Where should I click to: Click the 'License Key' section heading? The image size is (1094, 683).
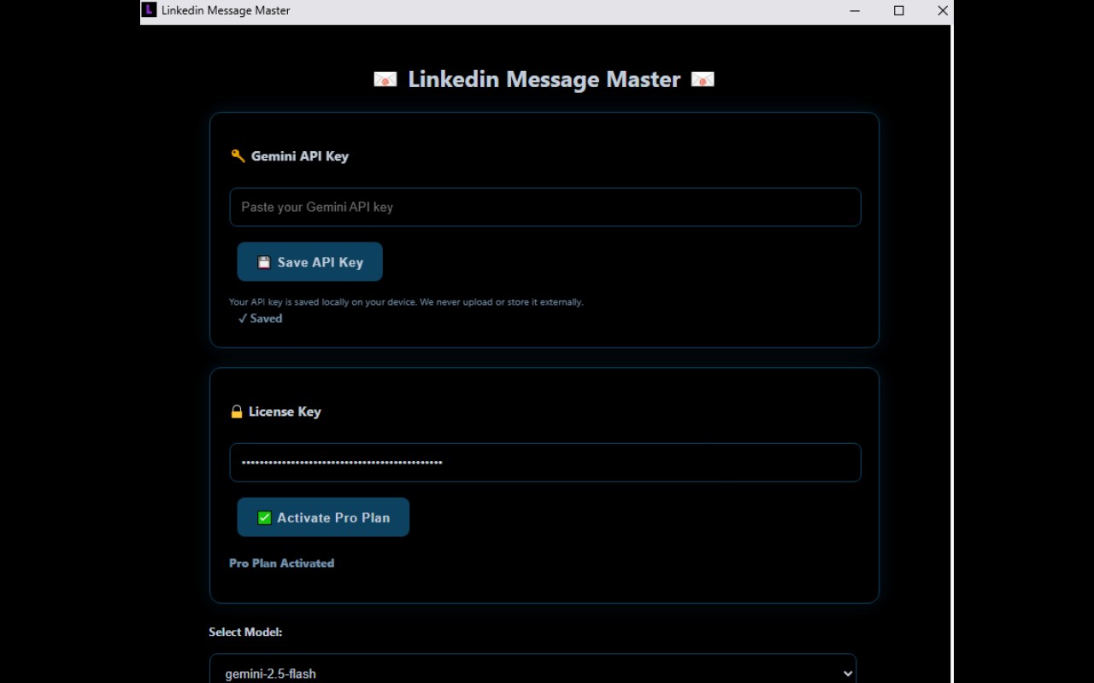(285, 412)
